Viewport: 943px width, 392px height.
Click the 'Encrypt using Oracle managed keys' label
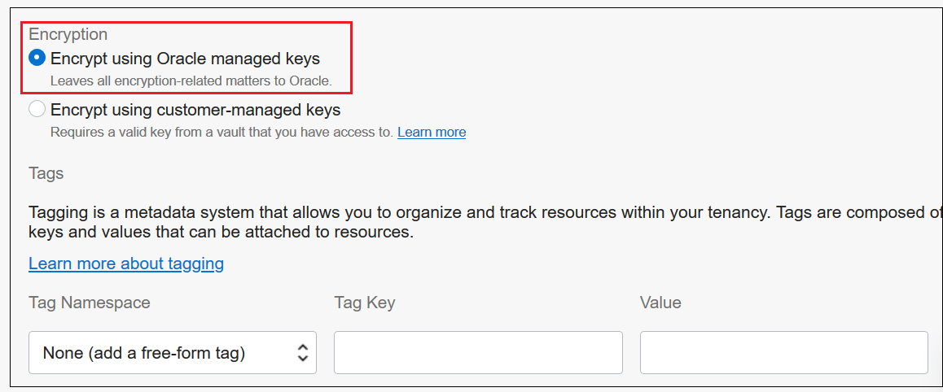(185, 59)
